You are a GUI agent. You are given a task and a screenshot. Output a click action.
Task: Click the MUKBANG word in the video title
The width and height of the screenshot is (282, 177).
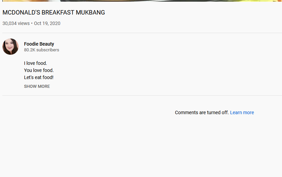tap(90, 12)
